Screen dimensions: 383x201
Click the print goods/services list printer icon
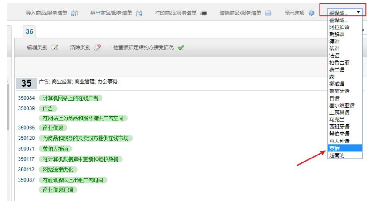(x=204, y=13)
